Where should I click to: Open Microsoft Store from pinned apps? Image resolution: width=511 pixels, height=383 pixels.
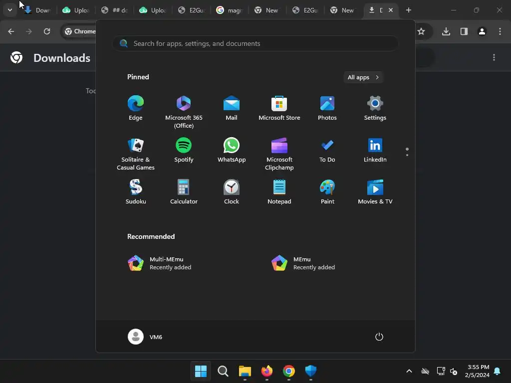point(279,108)
